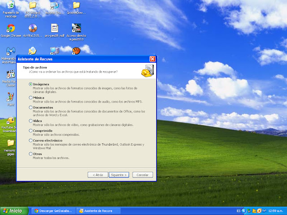Open the envelope folder shortcut icon
The height and width of the screenshot is (215, 287).
click(x=32, y=51)
